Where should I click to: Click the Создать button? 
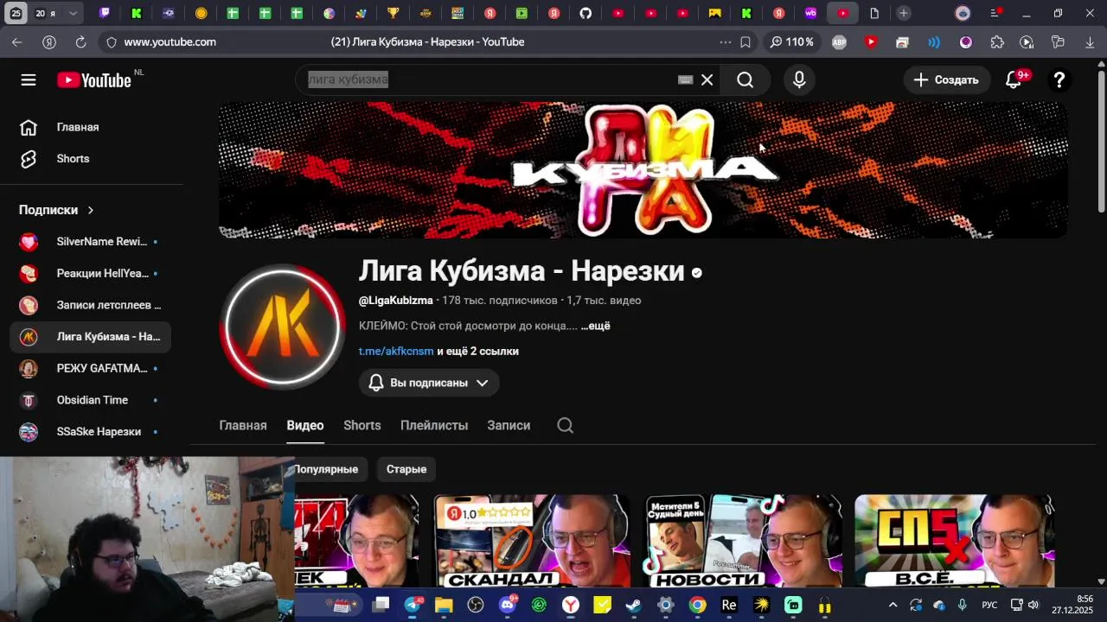tap(946, 79)
